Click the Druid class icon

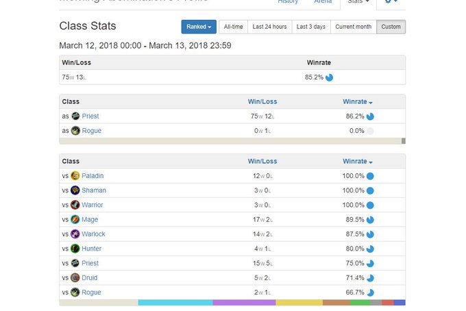click(x=75, y=277)
